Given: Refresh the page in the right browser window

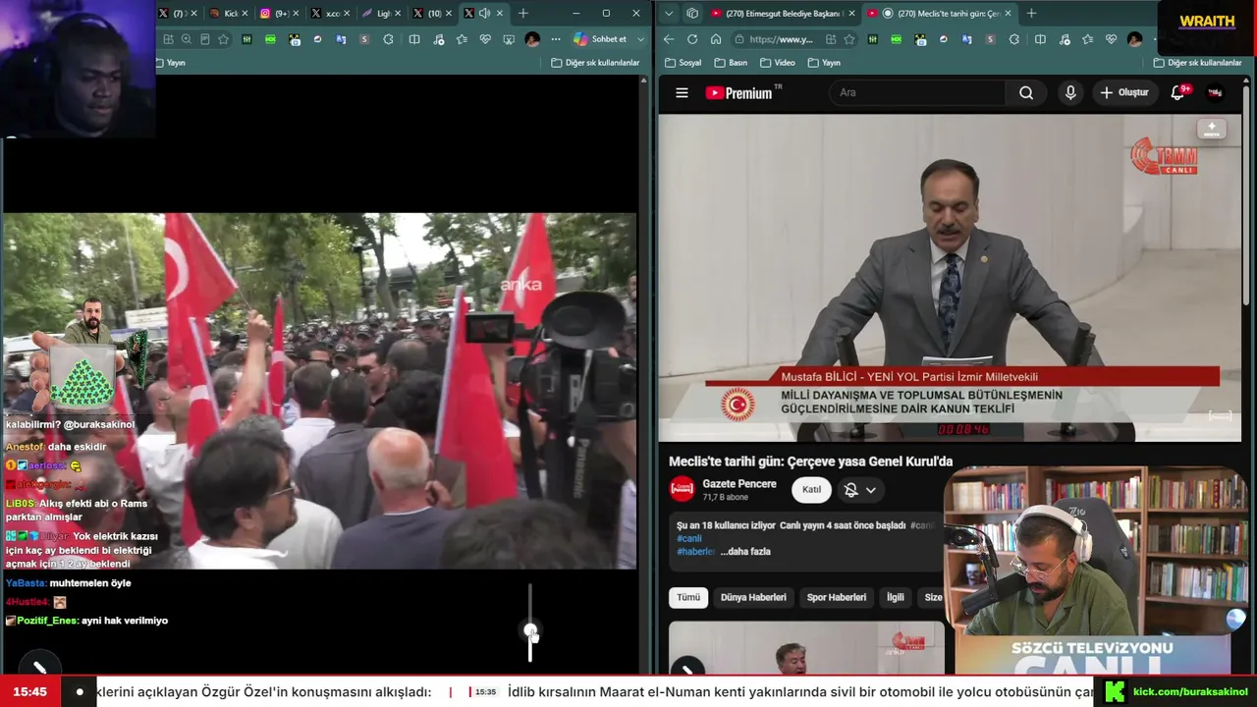Looking at the screenshot, I should (692, 39).
